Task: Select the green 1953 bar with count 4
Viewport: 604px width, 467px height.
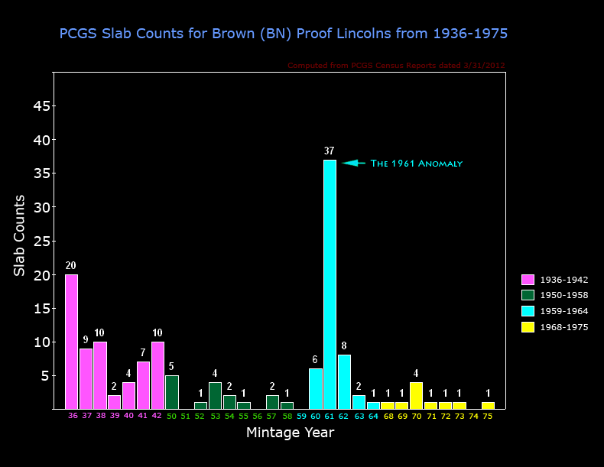Action: (215, 396)
